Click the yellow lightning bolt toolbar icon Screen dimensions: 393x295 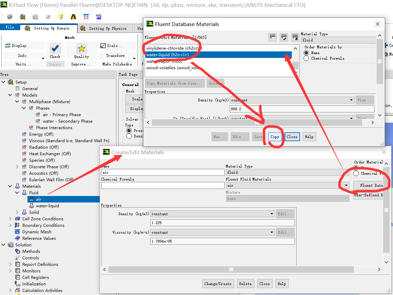point(61,17)
